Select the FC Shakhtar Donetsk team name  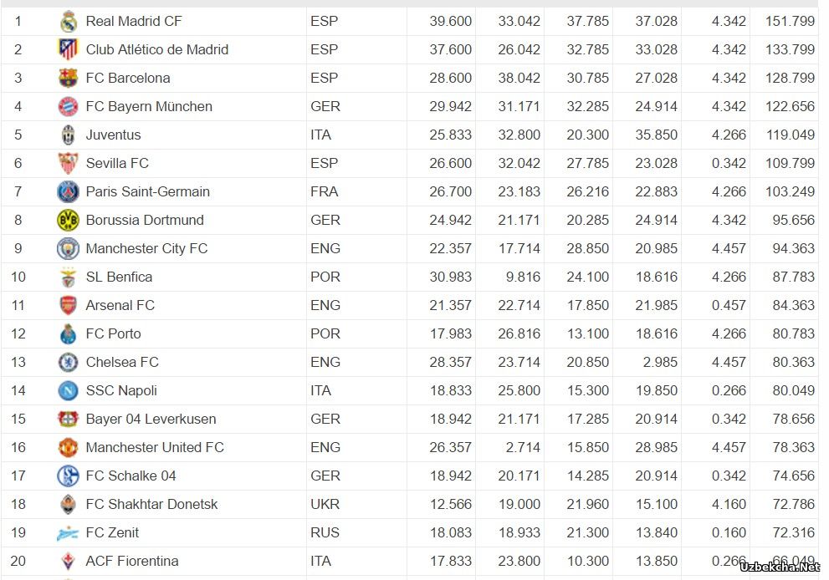pyautogui.click(x=151, y=505)
